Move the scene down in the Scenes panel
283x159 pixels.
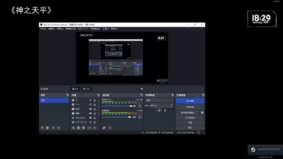[x=58, y=128]
